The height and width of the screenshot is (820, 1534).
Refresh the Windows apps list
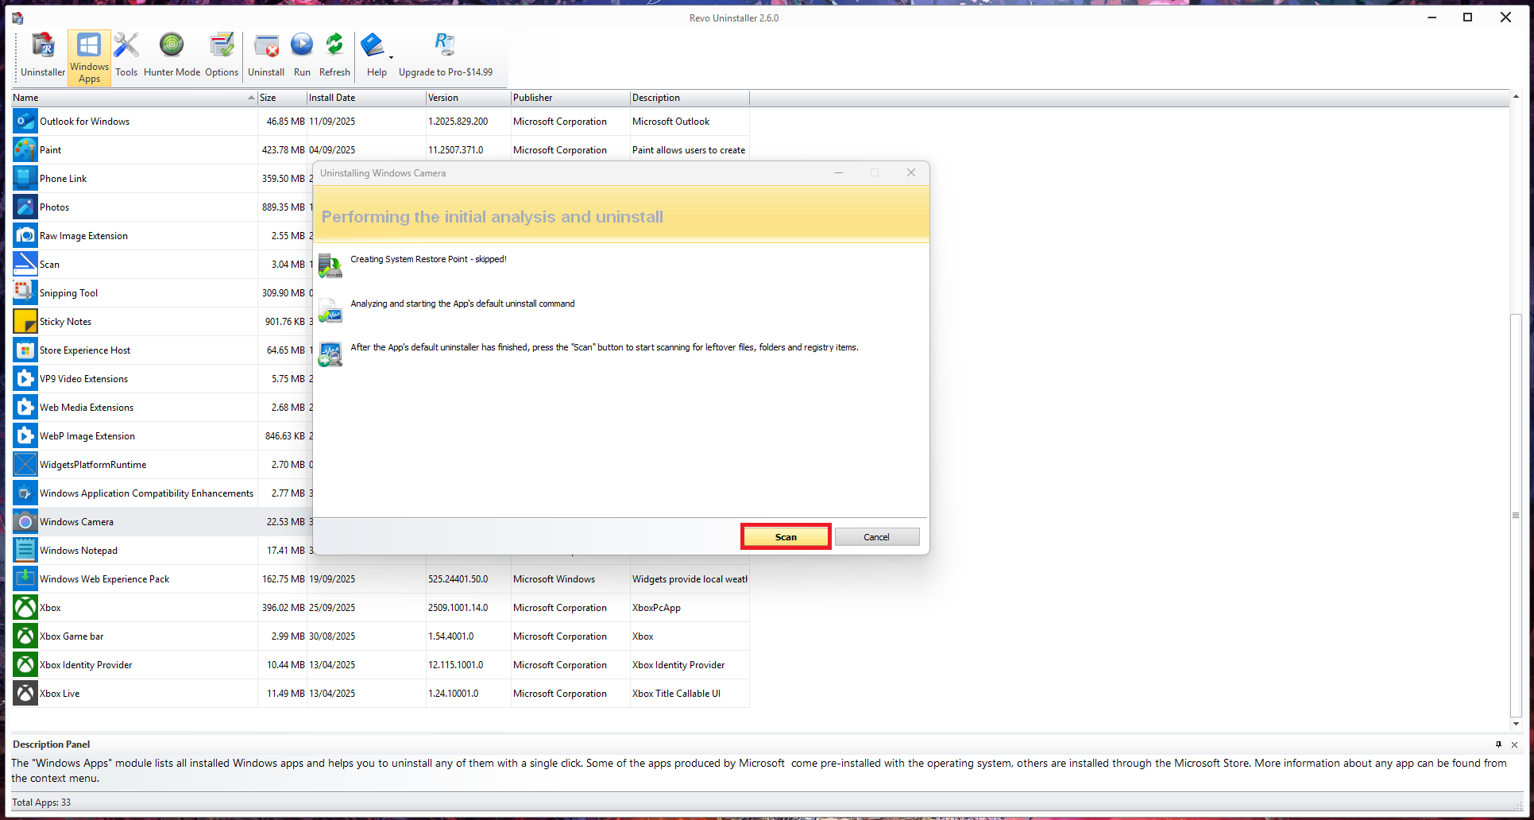334,56
